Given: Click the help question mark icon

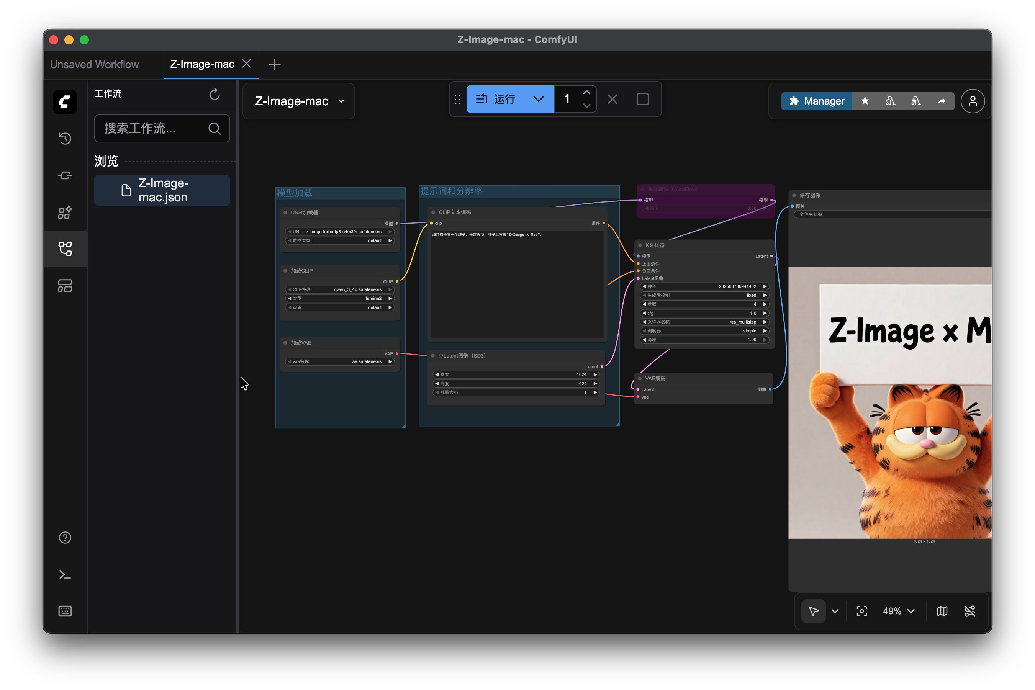Looking at the screenshot, I should [x=65, y=538].
